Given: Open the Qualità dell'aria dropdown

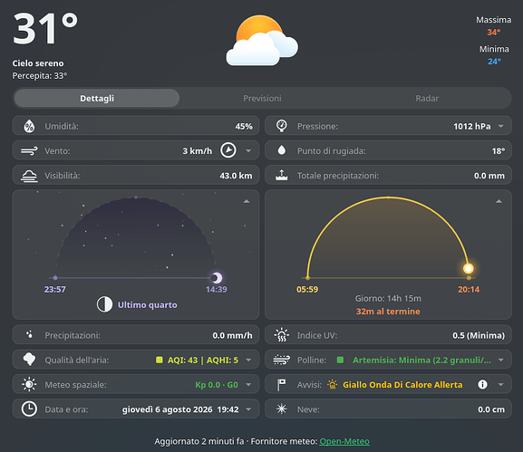Looking at the screenshot, I should 248,360.
